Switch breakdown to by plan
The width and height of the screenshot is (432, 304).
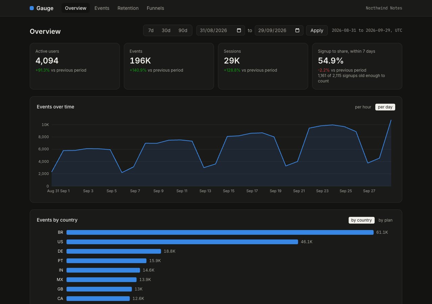tap(385, 220)
